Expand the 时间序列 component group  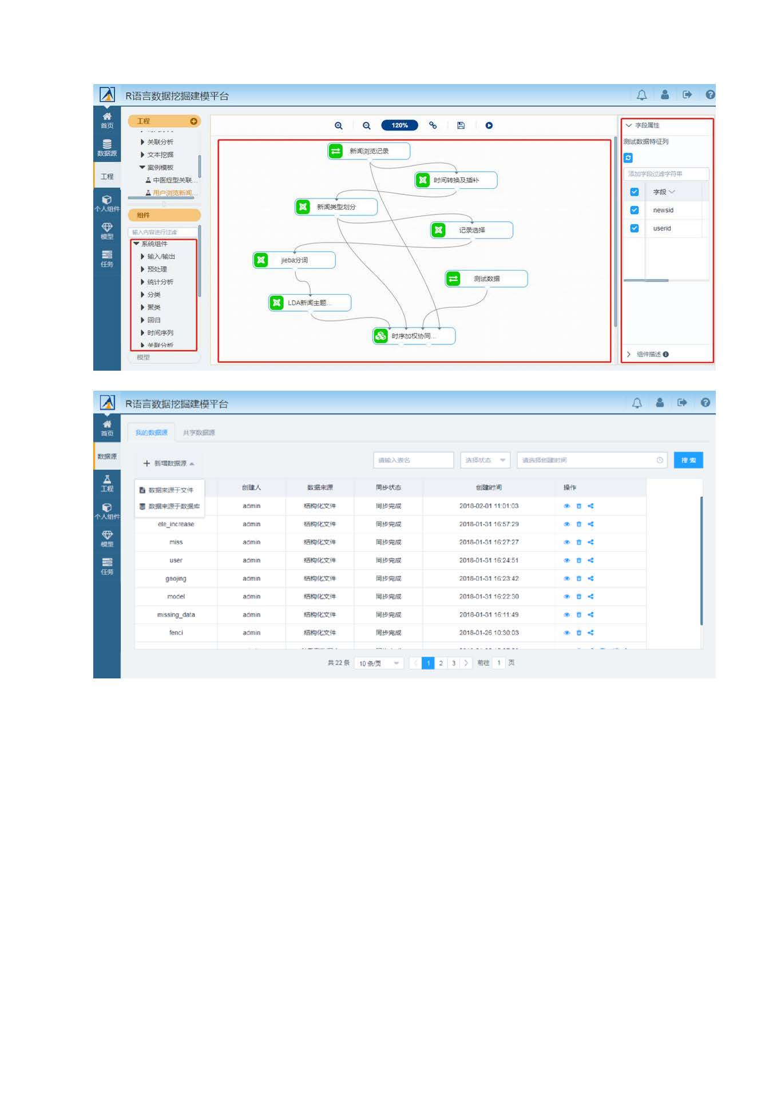(x=142, y=332)
